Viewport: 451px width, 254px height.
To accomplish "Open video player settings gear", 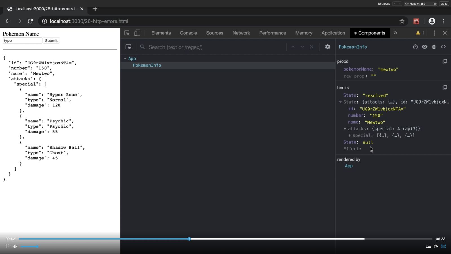I will pos(436,246).
